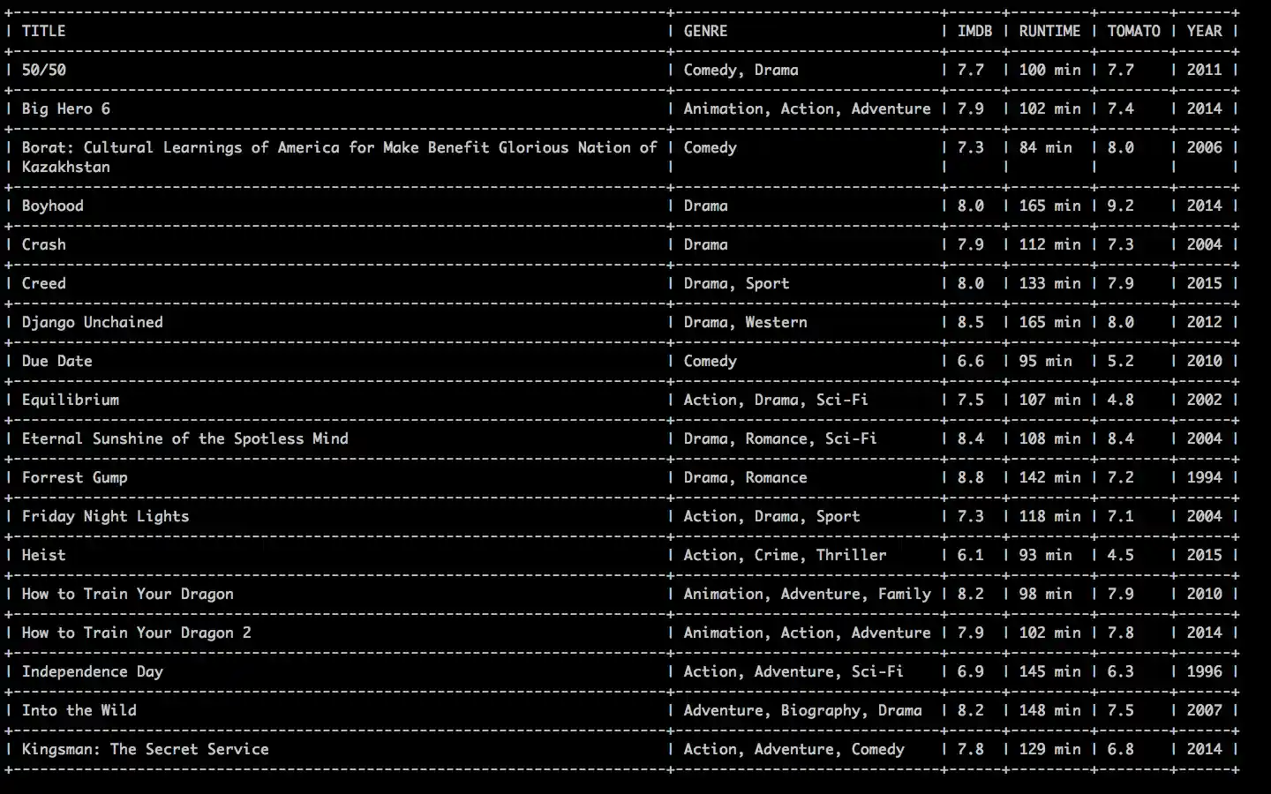
Task: Click the genre 'Drama, Sport'
Action: click(736, 283)
